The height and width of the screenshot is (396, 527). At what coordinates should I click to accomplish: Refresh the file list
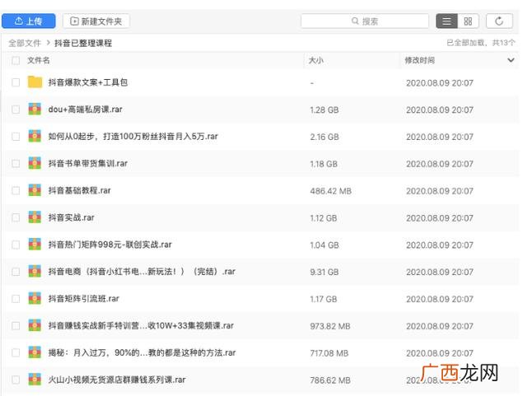pyautogui.click(x=499, y=21)
